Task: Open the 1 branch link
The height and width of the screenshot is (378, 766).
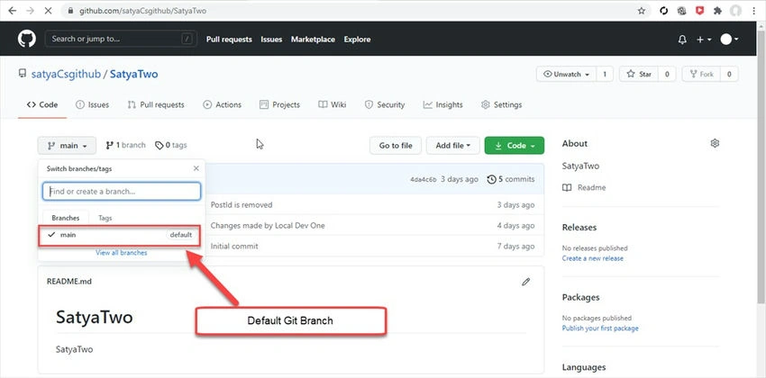Action: coord(125,145)
